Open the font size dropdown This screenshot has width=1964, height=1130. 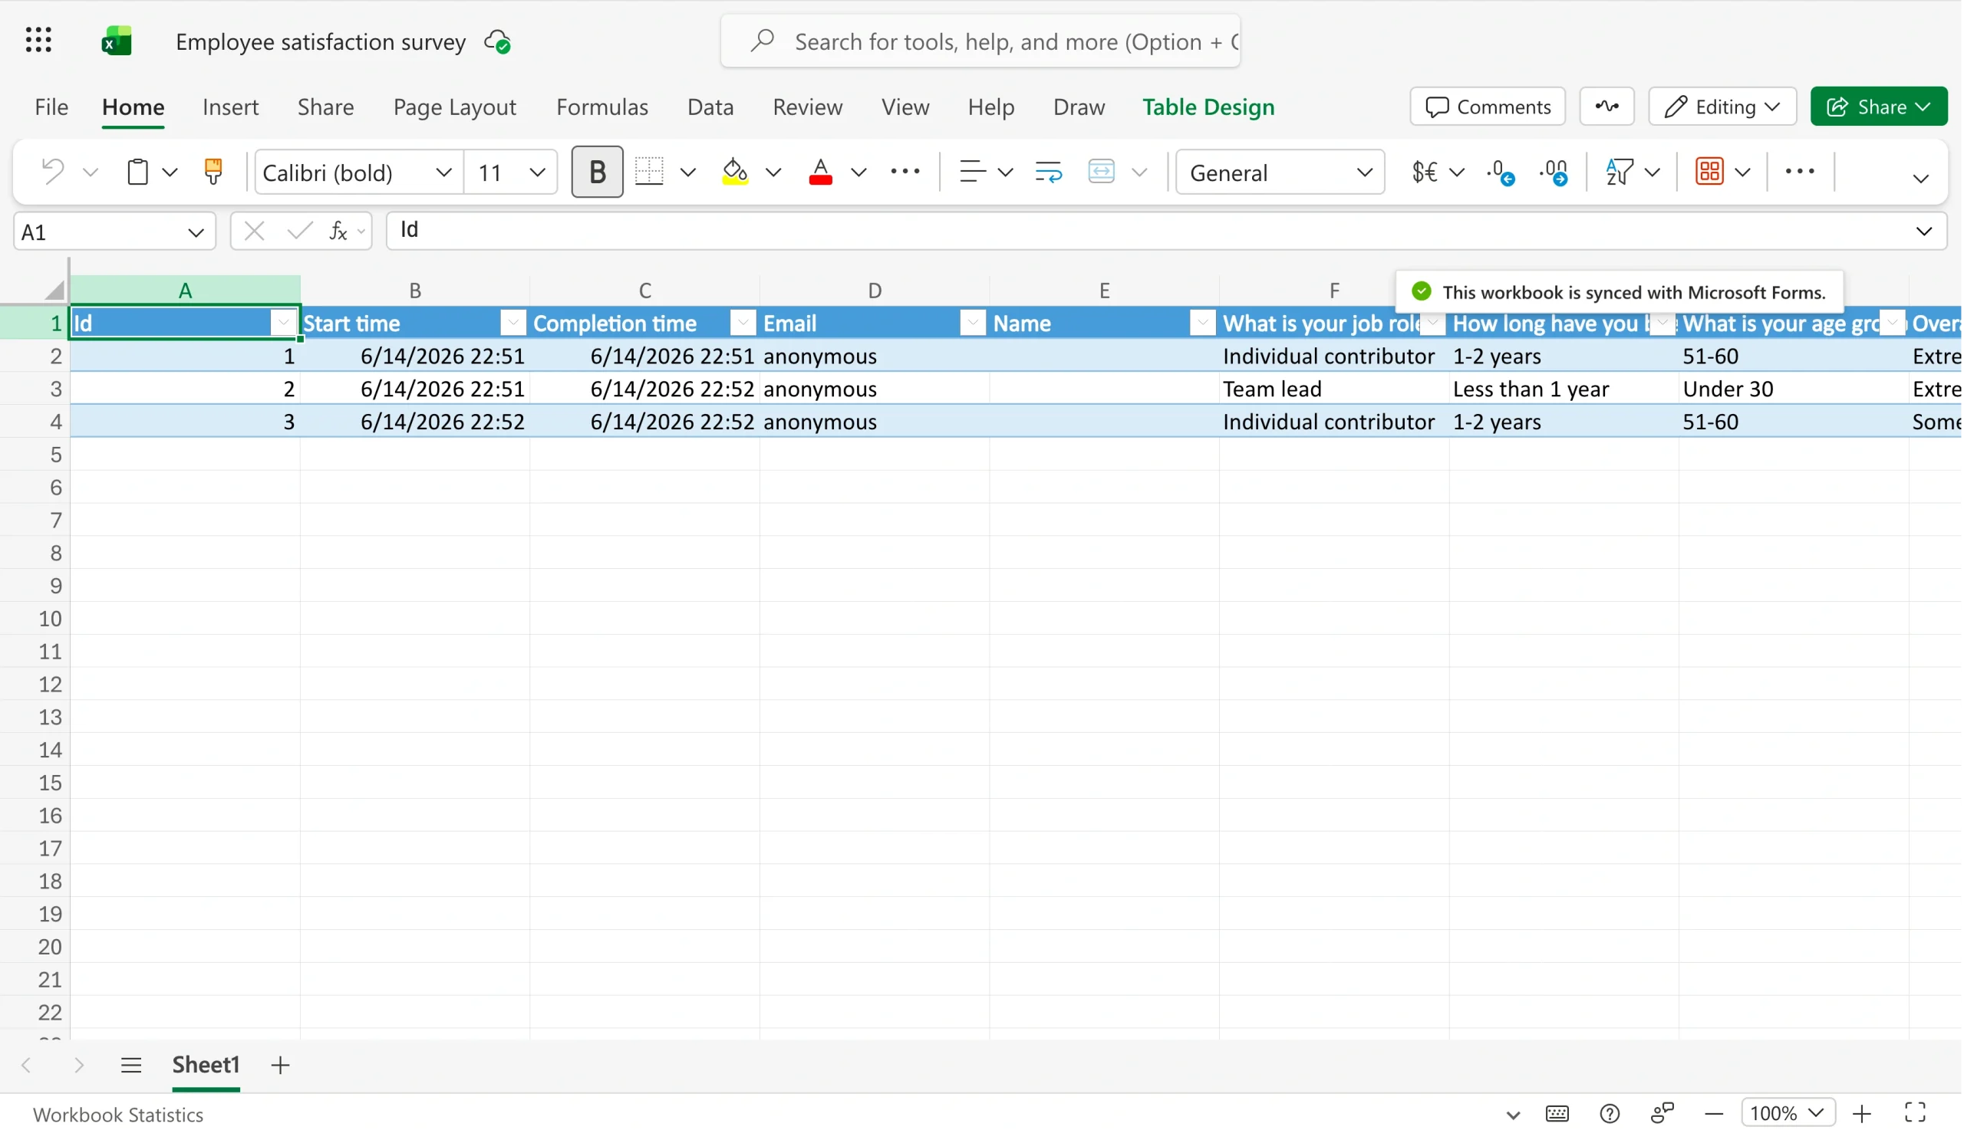tap(537, 172)
